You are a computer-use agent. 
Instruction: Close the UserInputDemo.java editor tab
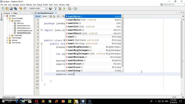coord(56,13)
